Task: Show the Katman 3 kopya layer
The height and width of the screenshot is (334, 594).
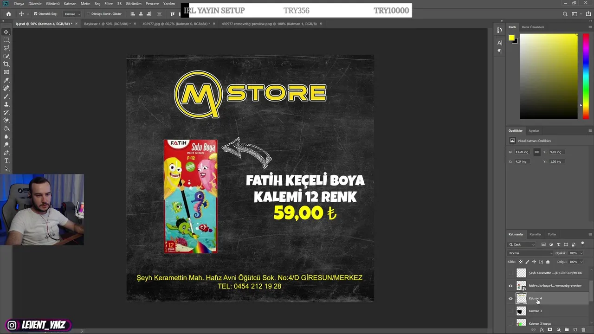Action: pos(511,323)
